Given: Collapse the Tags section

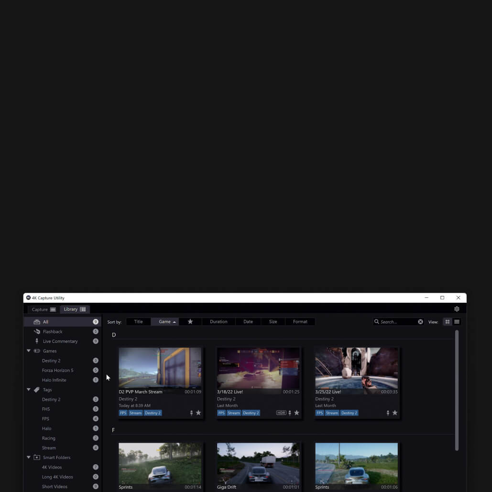Looking at the screenshot, I should pyautogui.click(x=29, y=389).
